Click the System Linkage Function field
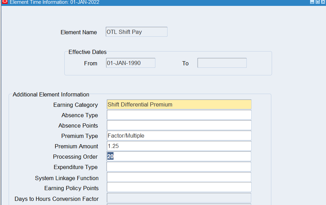Image resolution: width=326 pixels, height=205 pixels. pyautogui.click(x=179, y=177)
